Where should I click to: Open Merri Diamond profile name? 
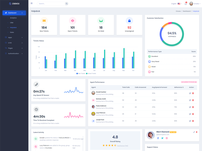[x=163, y=132]
